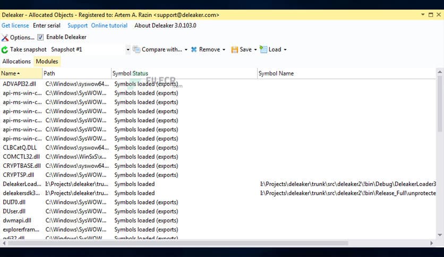Screen dimensions: 444x257
Task: Click the Compare with documents icon
Action: (136, 49)
